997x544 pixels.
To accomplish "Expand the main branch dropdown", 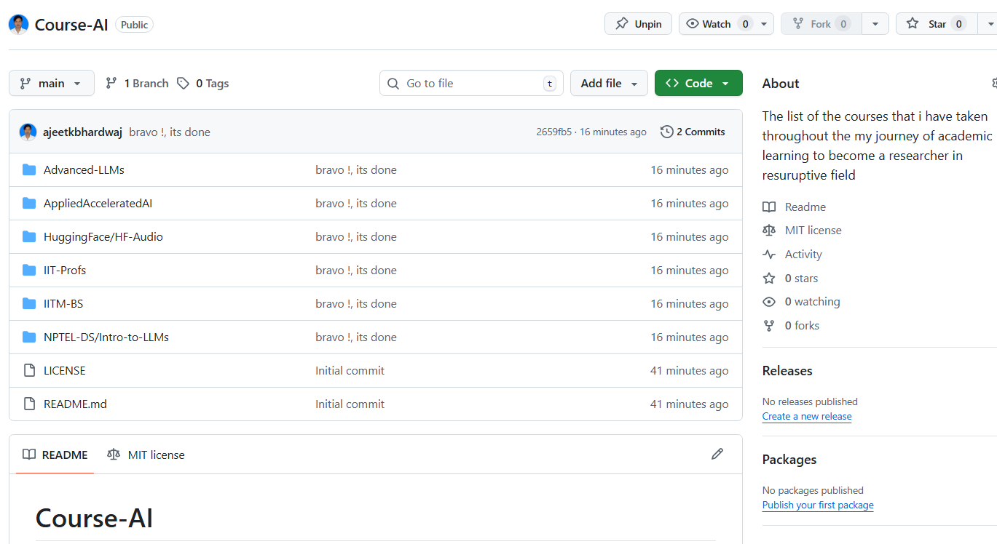I will 51,84.
